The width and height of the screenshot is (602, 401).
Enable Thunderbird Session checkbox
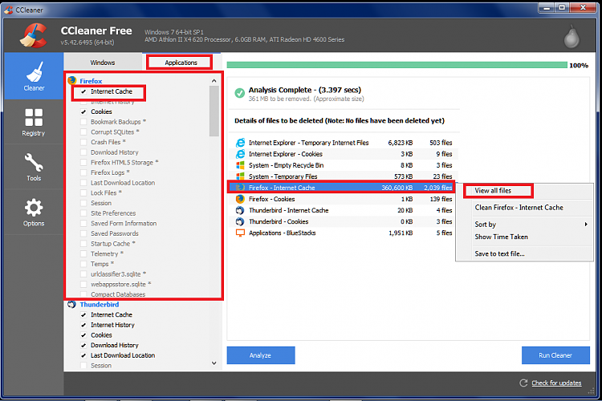tap(83, 366)
